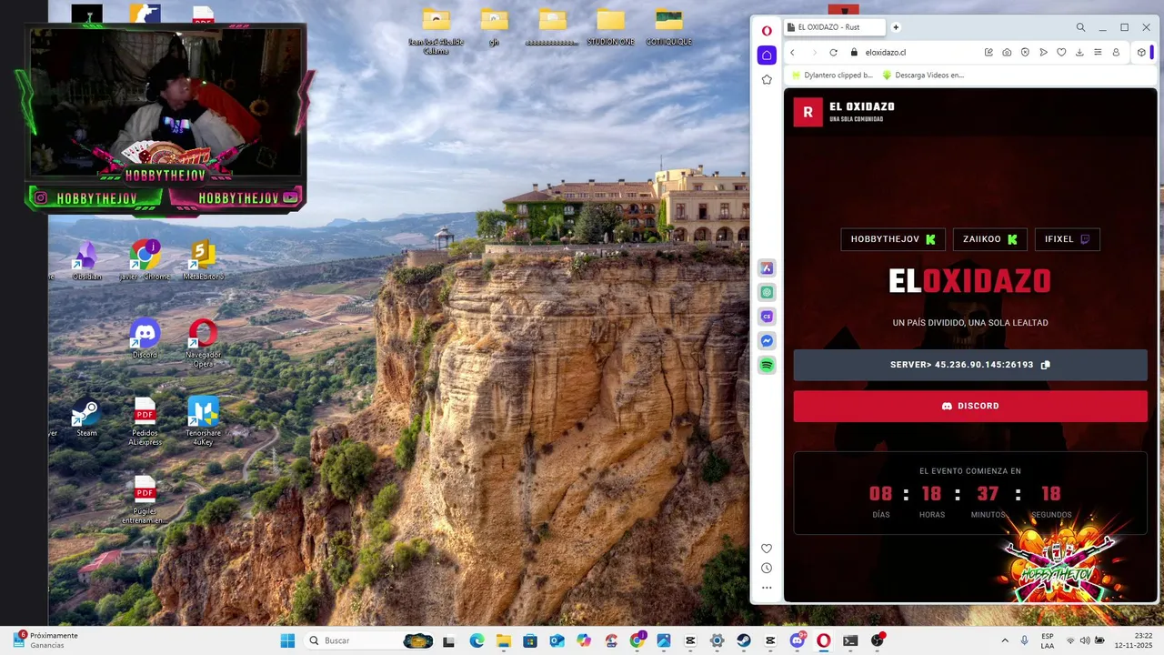1164x655 pixels.
Task: Click the snapshot camera icon in address bar
Action: coord(1007,53)
